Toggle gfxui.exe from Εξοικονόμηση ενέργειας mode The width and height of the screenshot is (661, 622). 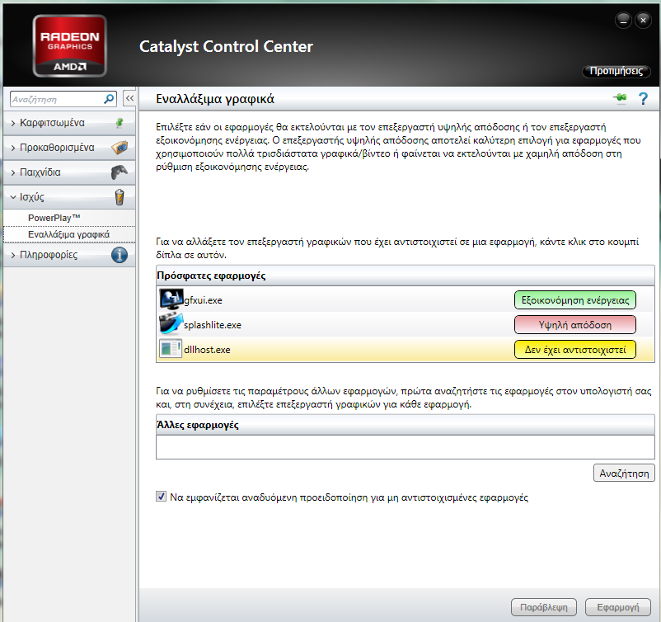(x=575, y=300)
